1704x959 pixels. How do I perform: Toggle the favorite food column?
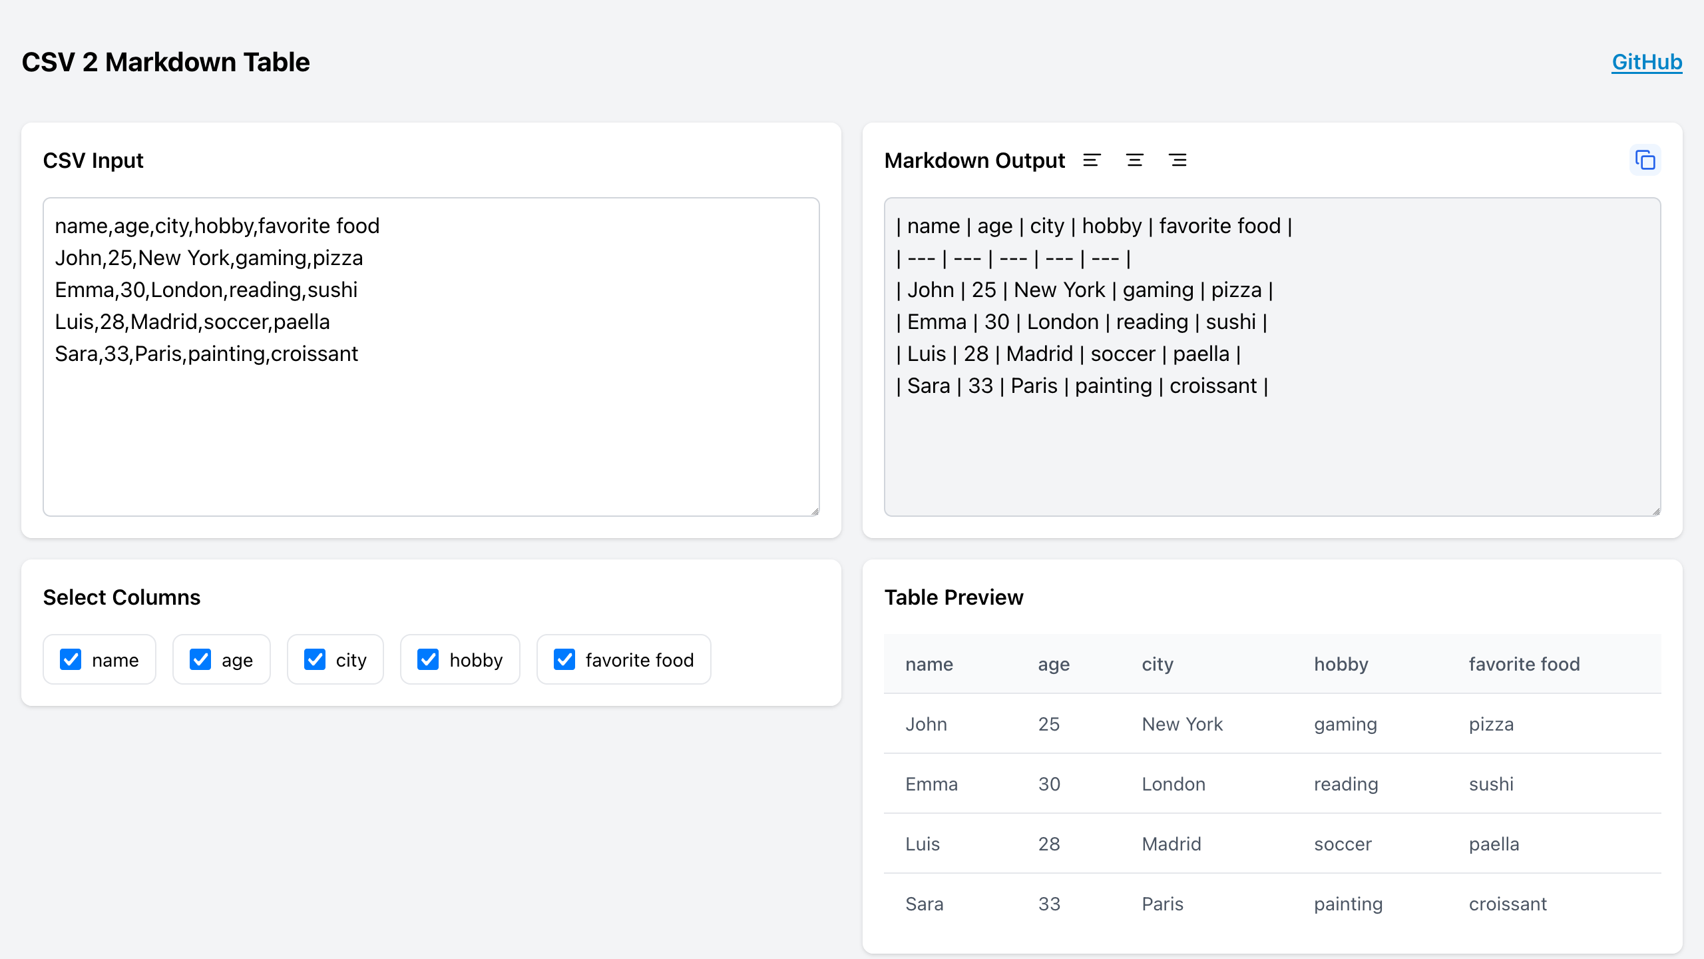point(564,660)
